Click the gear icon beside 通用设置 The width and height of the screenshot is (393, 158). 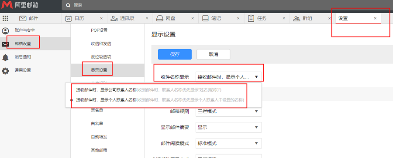5,71
